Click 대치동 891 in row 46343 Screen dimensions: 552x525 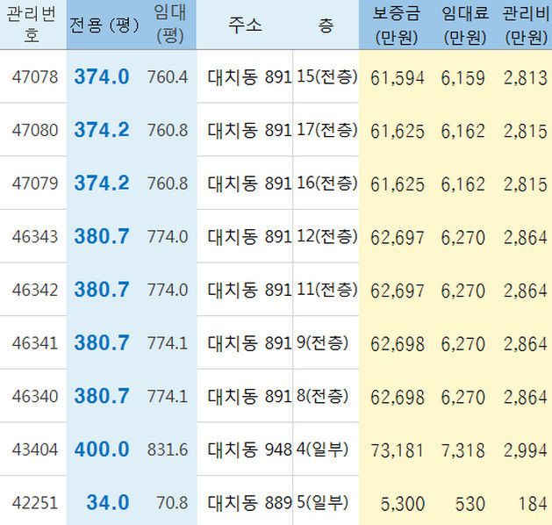click(249, 237)
